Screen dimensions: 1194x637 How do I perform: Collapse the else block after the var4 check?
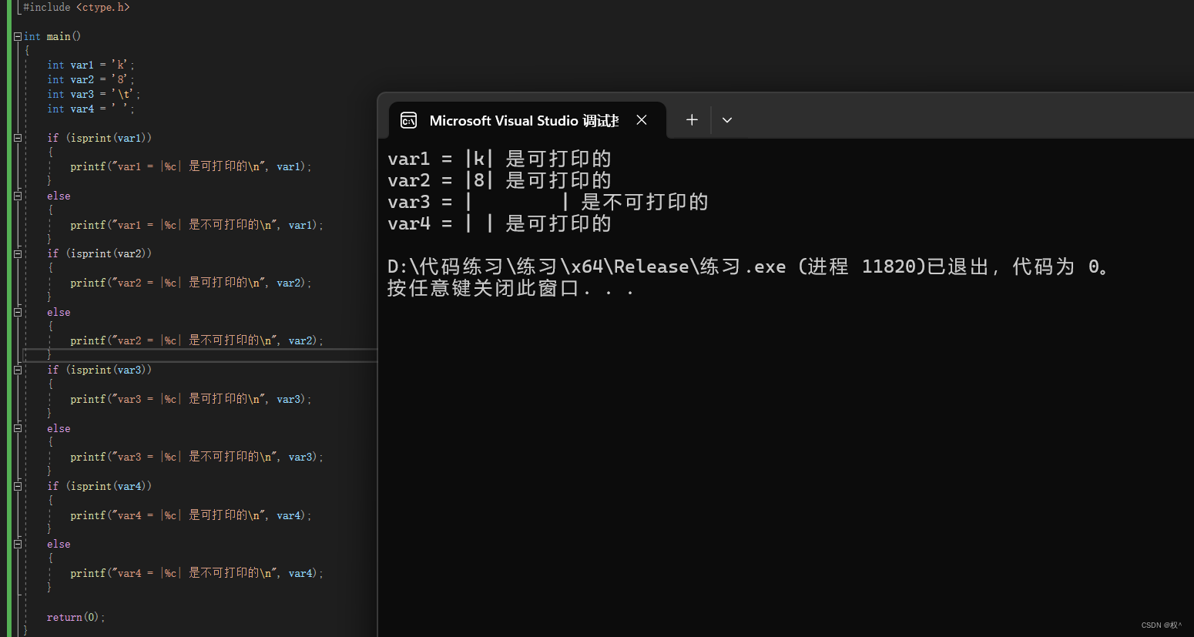tap(18, 544)
